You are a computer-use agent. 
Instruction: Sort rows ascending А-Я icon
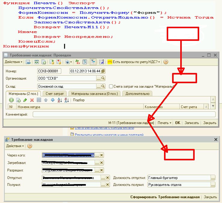[60, 100]
